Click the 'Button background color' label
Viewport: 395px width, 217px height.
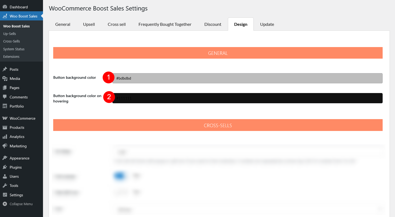pos(74,77)
